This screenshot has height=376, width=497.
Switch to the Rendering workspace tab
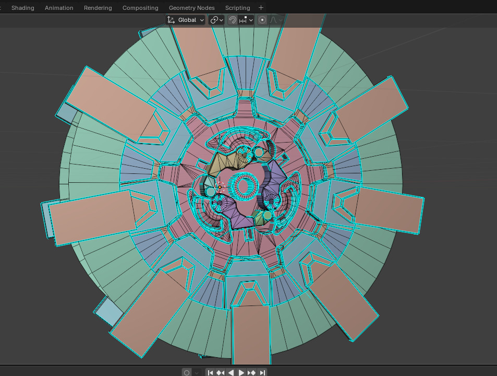point(98,8)
